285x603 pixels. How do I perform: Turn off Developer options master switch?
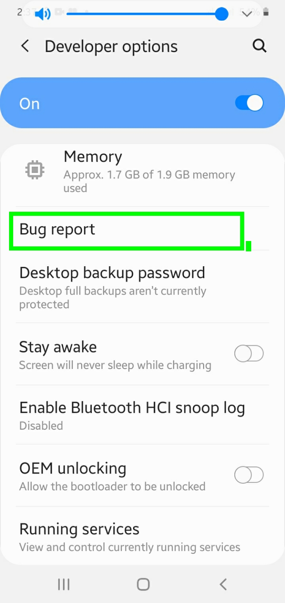tap(249, 103)
